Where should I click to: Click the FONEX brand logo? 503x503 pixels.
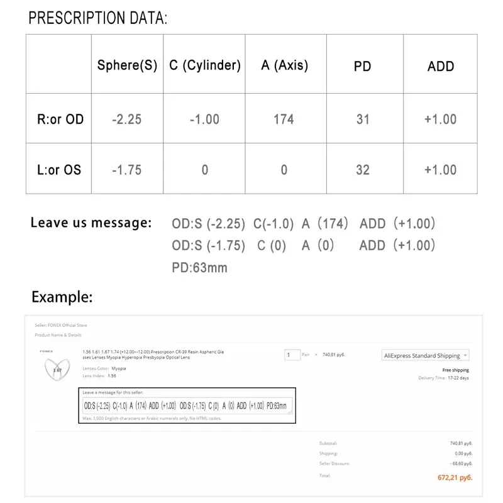click(x=47, y=351)
